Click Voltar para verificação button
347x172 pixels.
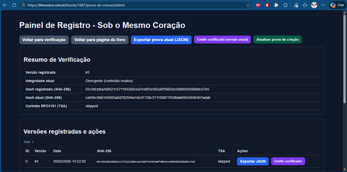pos(44,40)
